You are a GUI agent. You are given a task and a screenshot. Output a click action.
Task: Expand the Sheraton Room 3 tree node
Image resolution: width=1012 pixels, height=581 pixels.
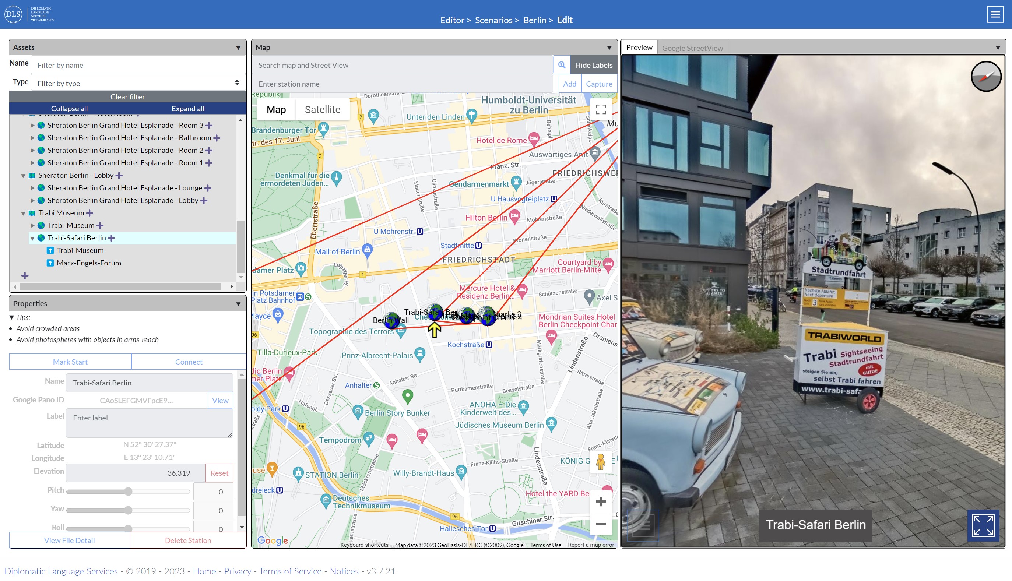(x=32, y=125)
